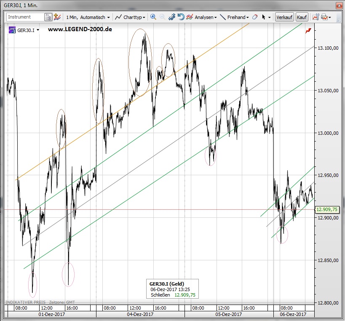Click the 12.909,75 current price label

click(327, 209)
